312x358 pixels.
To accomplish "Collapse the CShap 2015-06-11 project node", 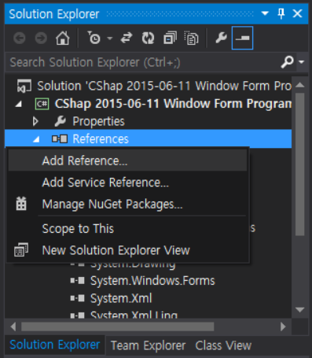I will tap(19, 104).
